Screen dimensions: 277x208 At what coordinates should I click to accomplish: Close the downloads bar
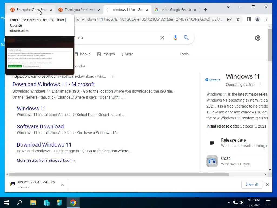coord(267,184)
